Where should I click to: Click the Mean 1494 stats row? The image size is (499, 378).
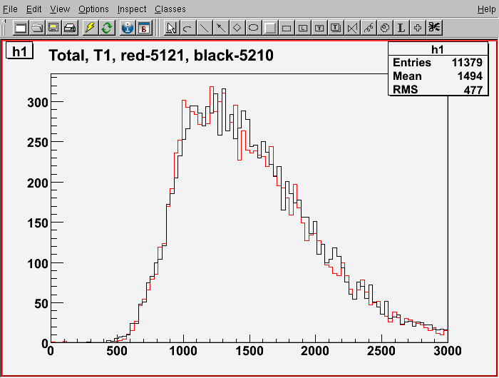coord(438,76)
